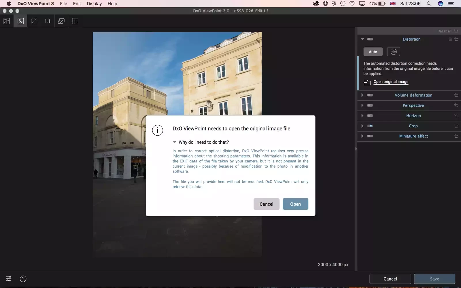
Task: Open the Edit menu
Action: point(77,4)
